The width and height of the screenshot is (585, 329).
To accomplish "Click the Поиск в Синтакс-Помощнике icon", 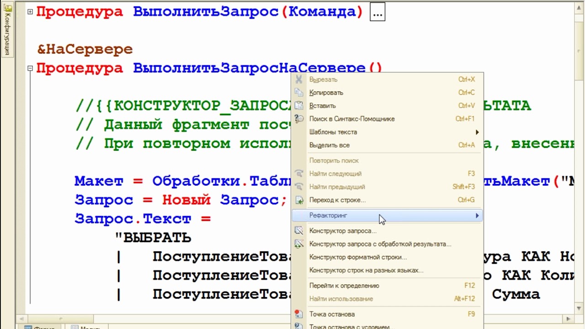I will [299, 119].
